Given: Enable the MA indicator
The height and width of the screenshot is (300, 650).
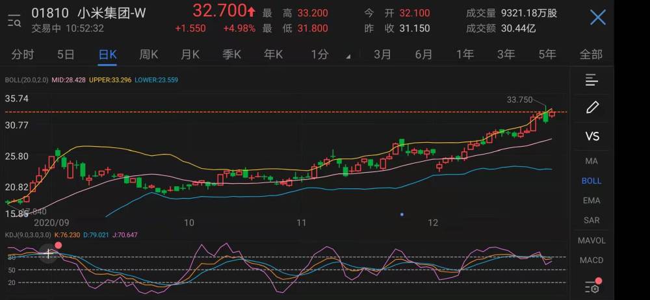Looking at the screenshot, I should coord(591,161).
